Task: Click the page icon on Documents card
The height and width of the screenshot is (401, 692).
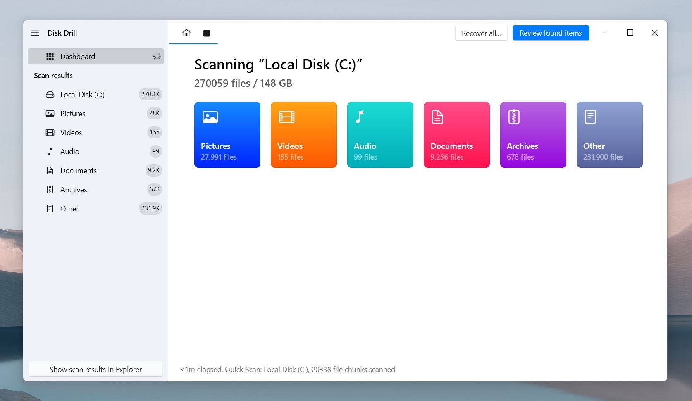Action: pyautogui.click(x=437, y=117)
